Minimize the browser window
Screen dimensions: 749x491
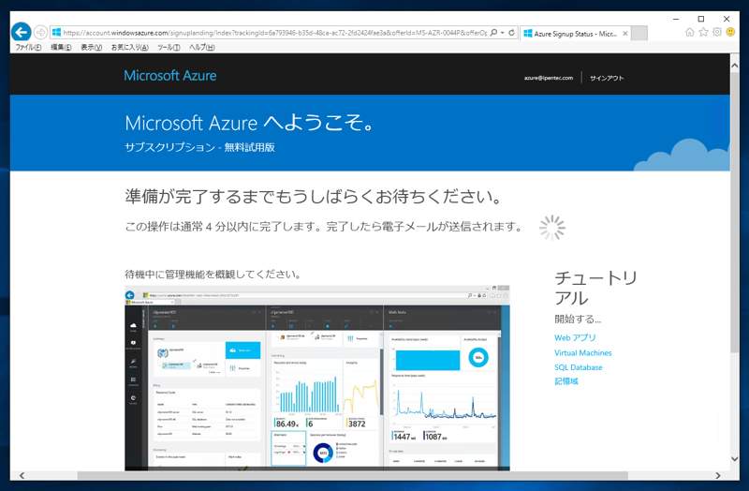tap(675, 19)
